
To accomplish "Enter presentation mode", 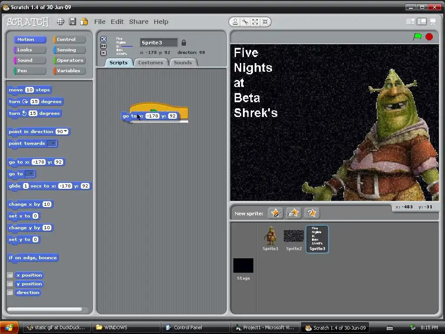I will (x=433, y=22).
